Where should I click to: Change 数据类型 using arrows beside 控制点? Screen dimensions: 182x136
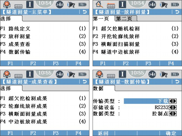[x=173, y=114]
